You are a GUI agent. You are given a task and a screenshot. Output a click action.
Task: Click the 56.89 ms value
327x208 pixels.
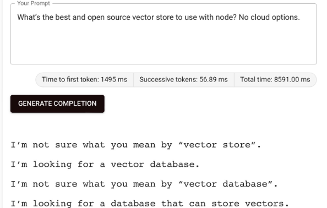click(x=214, y=80)
